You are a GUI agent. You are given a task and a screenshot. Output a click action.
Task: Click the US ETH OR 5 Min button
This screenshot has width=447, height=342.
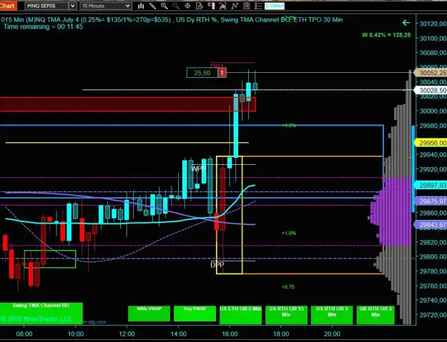[x=240, y=315]
